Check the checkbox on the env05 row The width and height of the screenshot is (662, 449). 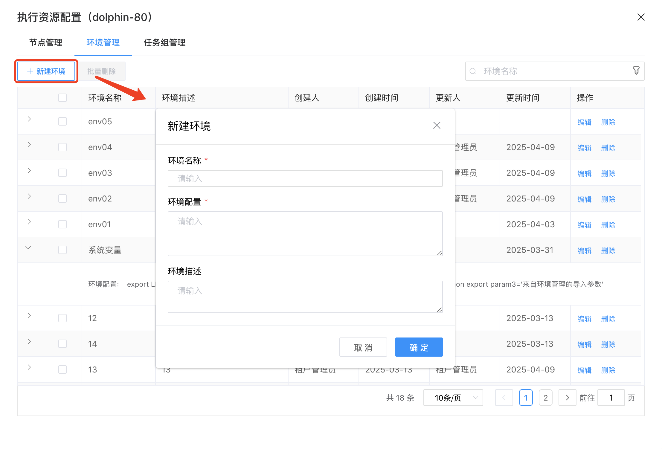[62, 121]
